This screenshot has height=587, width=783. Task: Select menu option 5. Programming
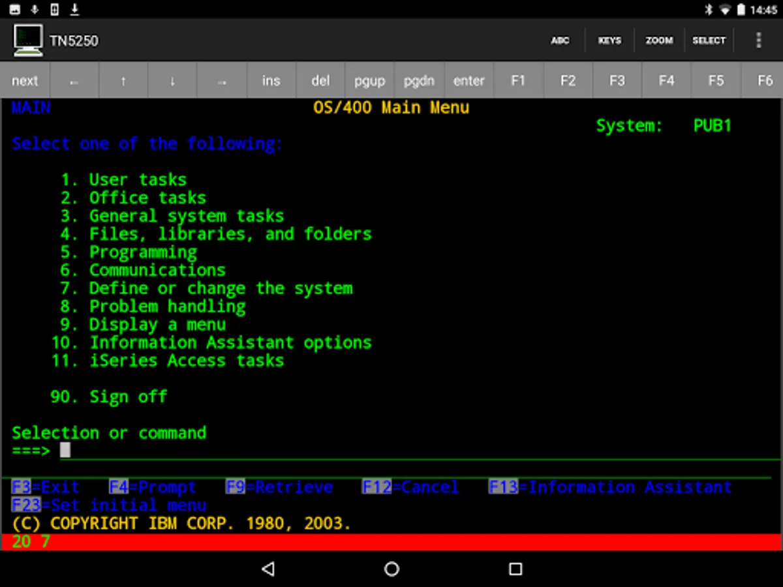coord(129,252)
